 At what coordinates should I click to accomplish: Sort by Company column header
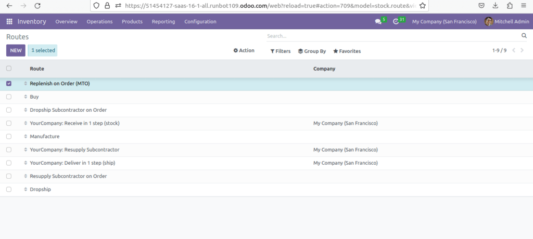(x=324, y=69)
